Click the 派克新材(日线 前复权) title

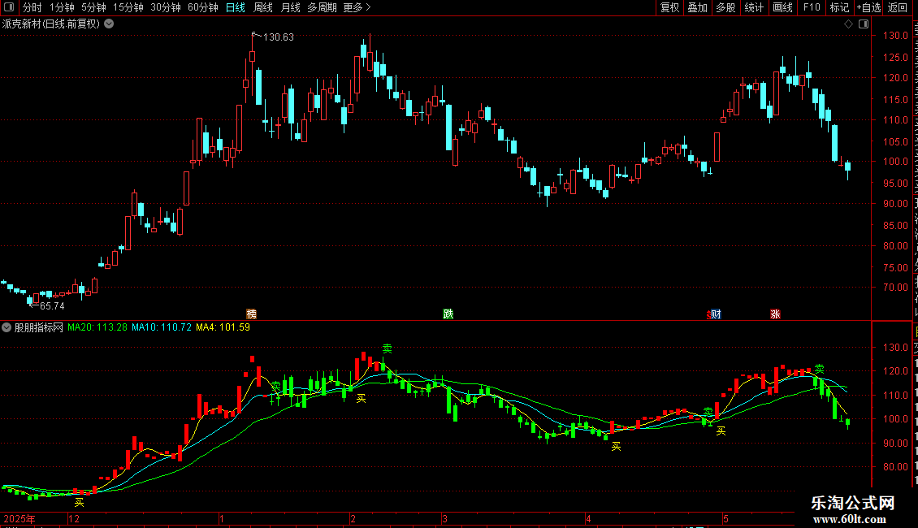(51, 24)
